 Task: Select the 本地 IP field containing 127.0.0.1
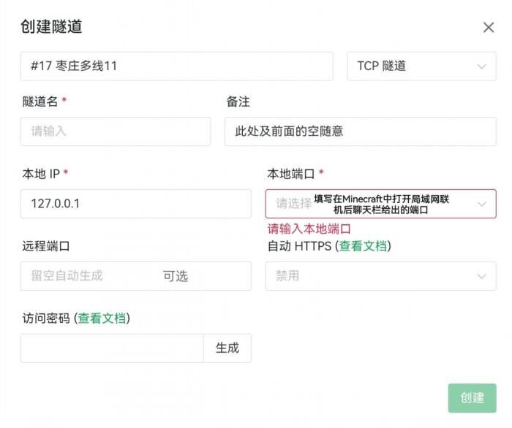coord(136,204)
